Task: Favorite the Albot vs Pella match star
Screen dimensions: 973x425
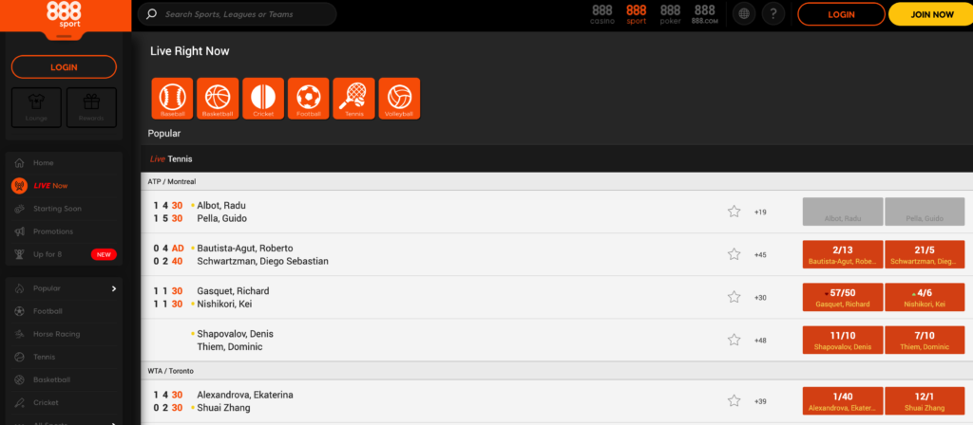Action: point(735,212)
